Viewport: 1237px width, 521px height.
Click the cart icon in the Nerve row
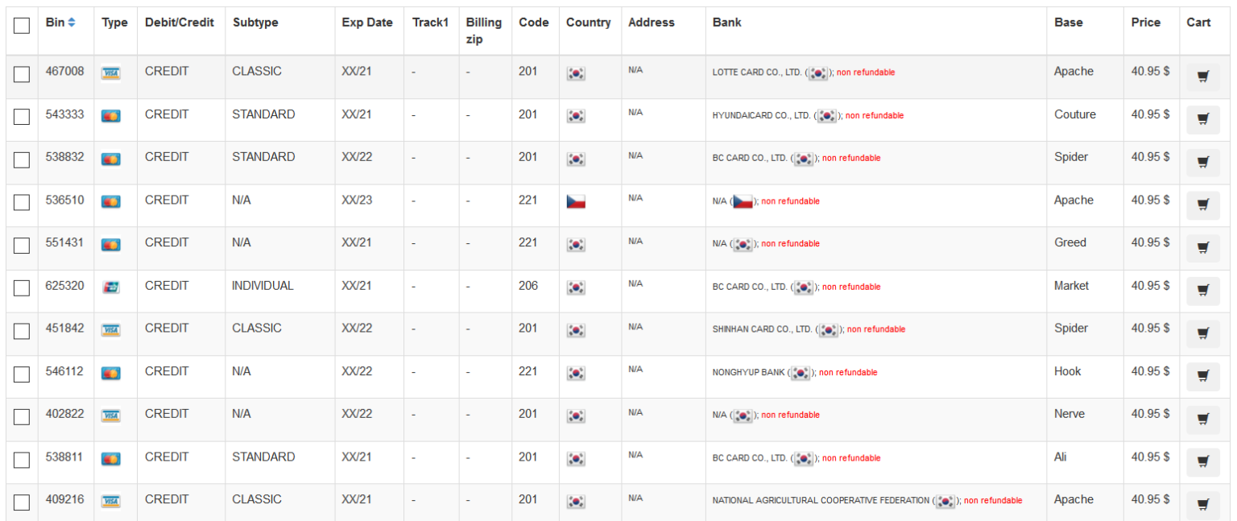pos(1202,420)
